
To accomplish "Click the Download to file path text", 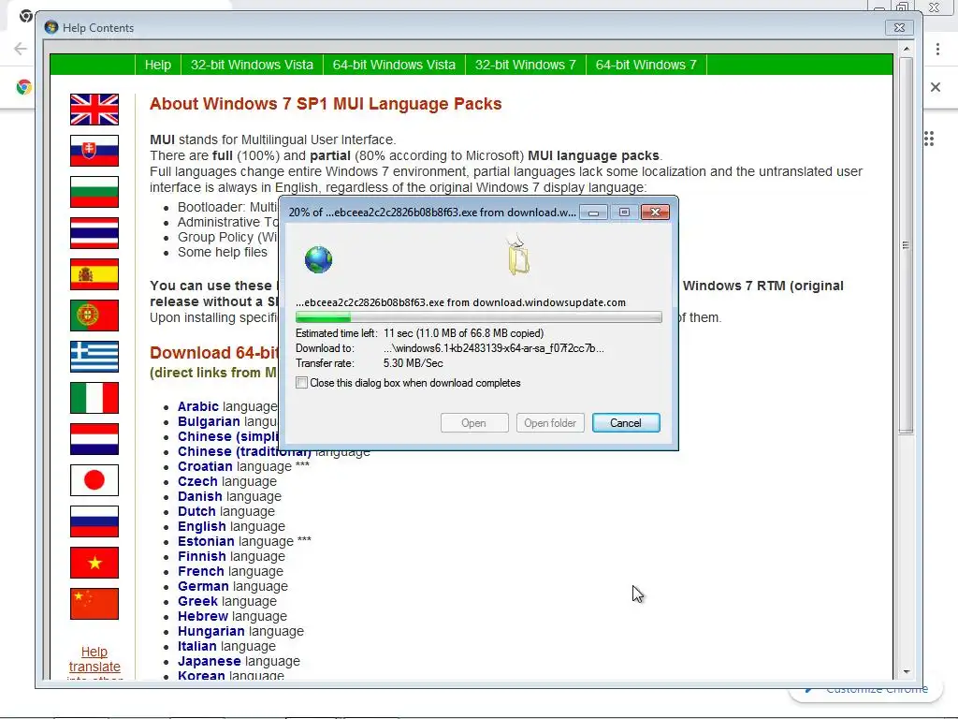I will pyautogui.click(x=494, y=348).
